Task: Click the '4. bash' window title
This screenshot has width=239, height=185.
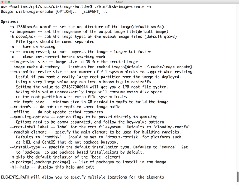Action: coord(119,2)
